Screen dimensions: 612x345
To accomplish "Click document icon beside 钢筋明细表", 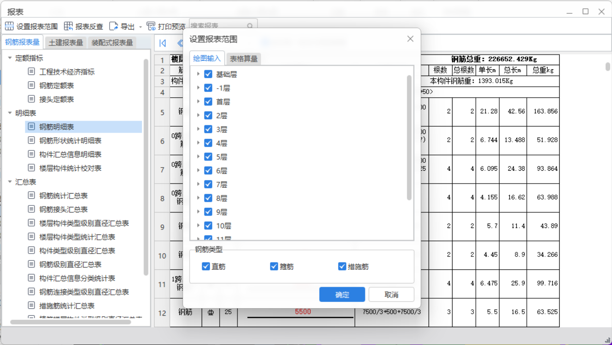I will [32, 127].
